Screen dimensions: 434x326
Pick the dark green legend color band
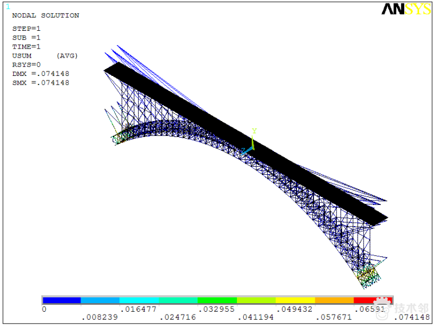pyautogui.click(x=217, y=300)
